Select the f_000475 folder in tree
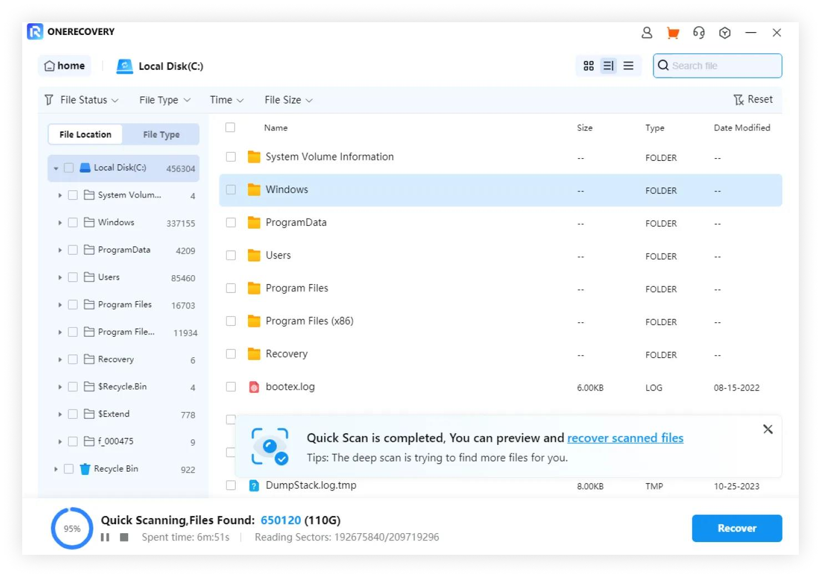Image resolution: width=821 pixels, height=577 pixels. (123, 442)
